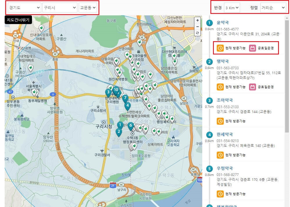Click map marker number 10
Screen dimensions: 290x207
116,90
